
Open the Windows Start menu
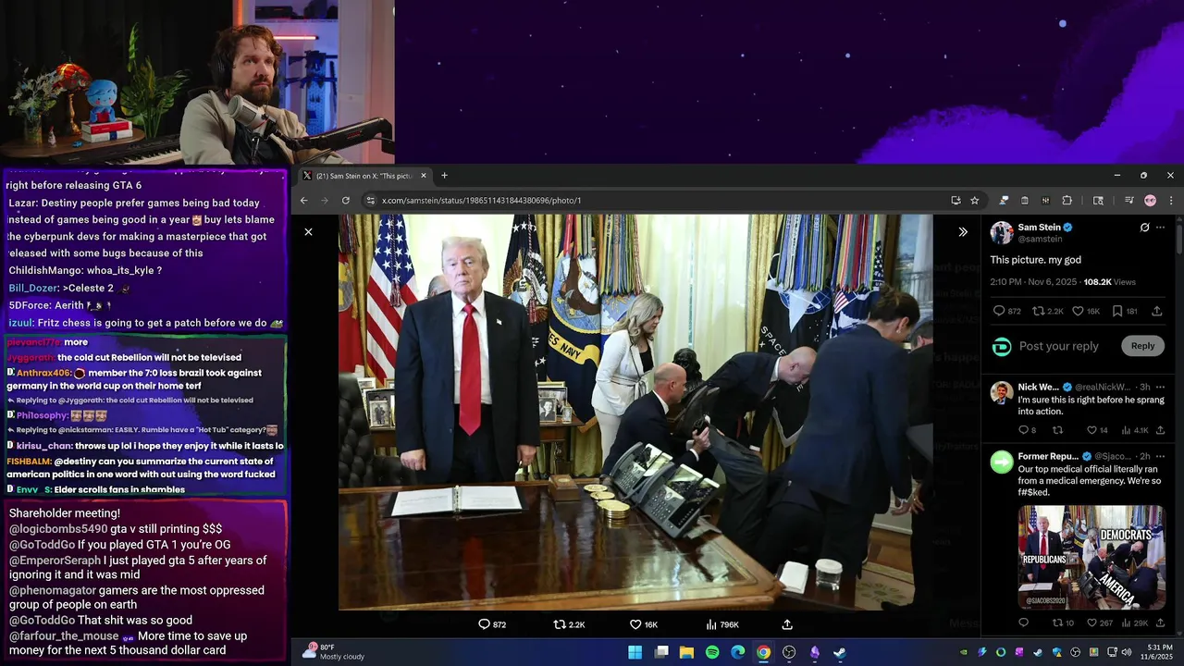point(635,652)
